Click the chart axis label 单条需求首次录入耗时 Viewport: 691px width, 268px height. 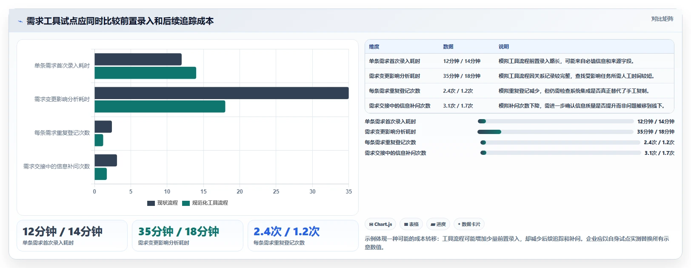pos(62,66)
